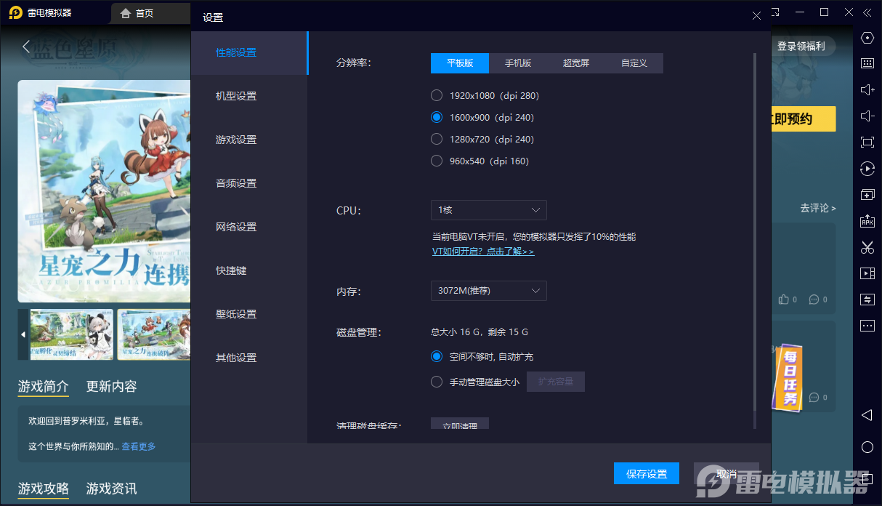Switch resolution to 手机版 mode
Viewport: 882px width, 506px height.
tap(517, 63)
